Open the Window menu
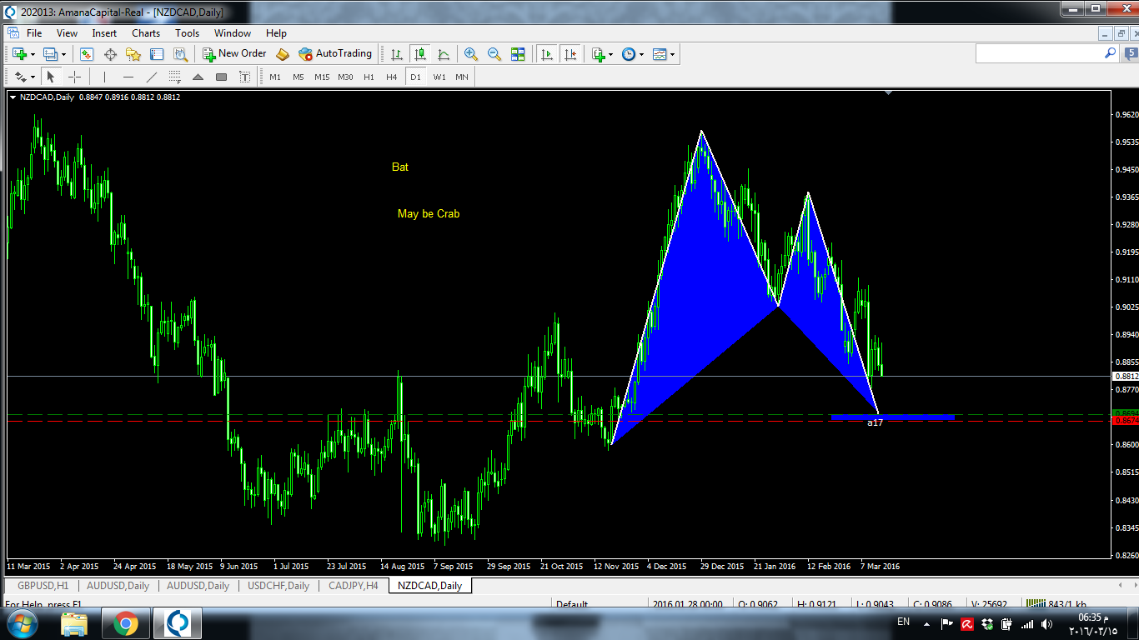Screen dimensions: 1139x640 click(x=233, y=33)
